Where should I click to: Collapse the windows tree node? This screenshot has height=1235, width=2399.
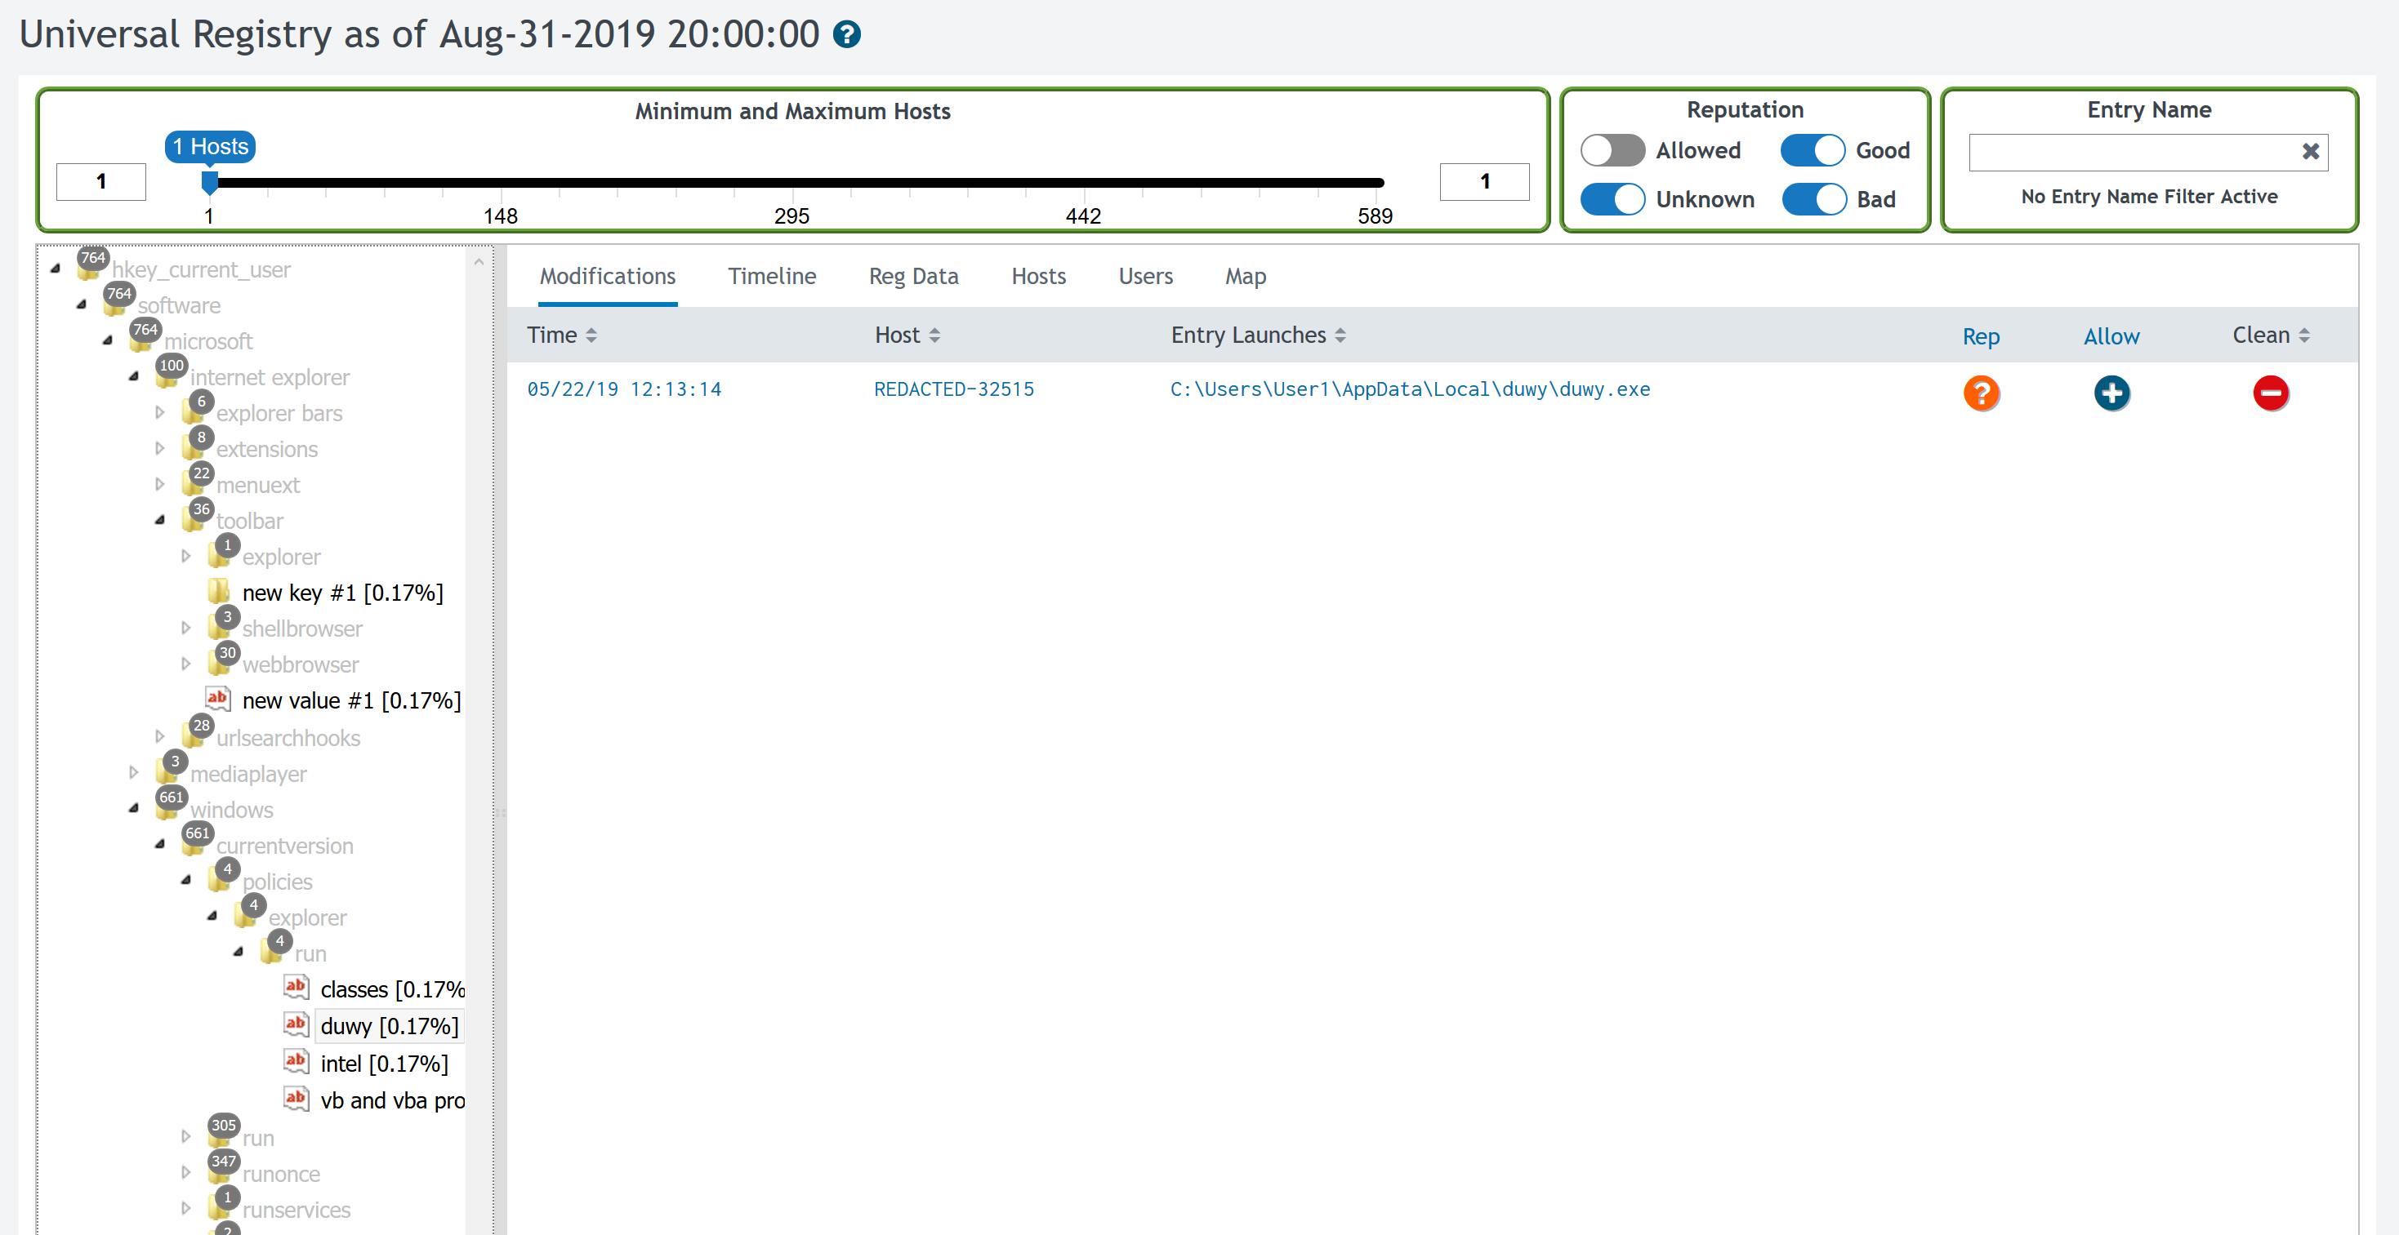coord(134,809)
